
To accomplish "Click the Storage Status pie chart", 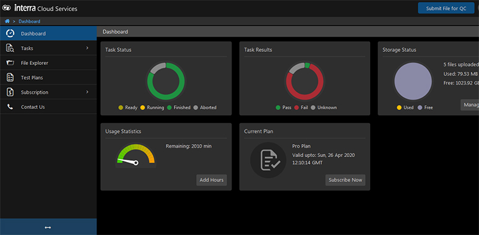I will click(413, 81).
